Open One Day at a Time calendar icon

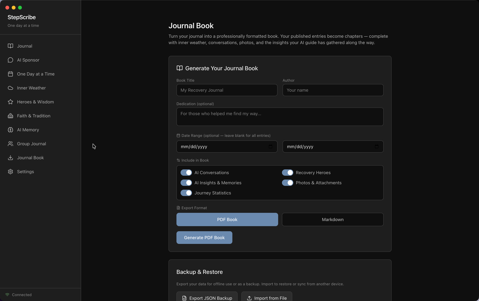pos(10,74)
